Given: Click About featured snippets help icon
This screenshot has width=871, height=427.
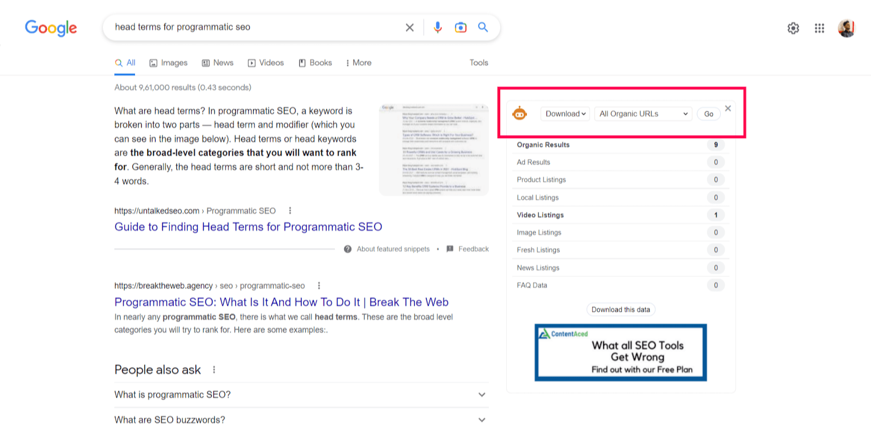Looking at the screenshot, I should coord(347,249).
